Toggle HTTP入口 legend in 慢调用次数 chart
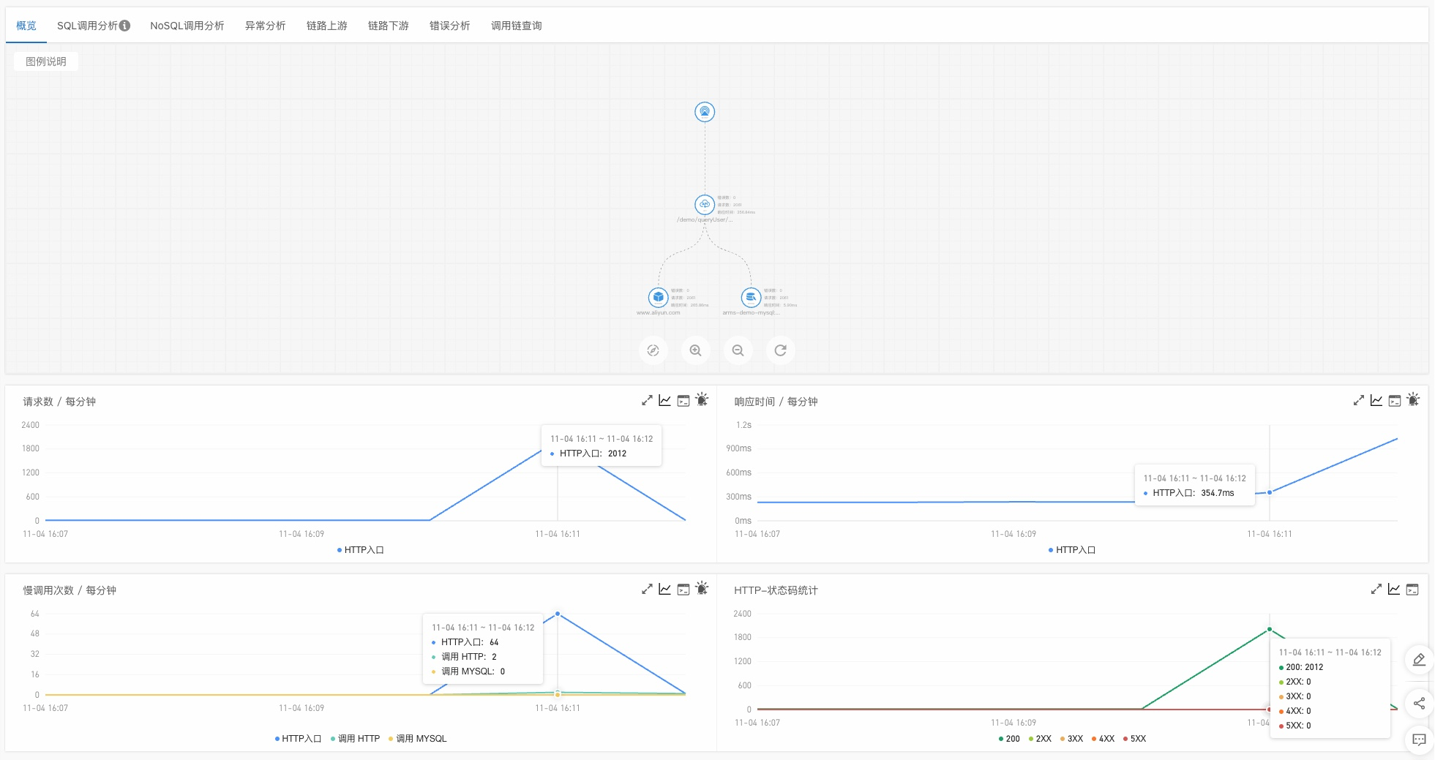 pyautogui.click(x=298, y=739)
